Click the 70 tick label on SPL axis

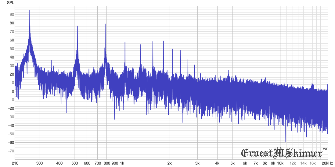(12, 32)
